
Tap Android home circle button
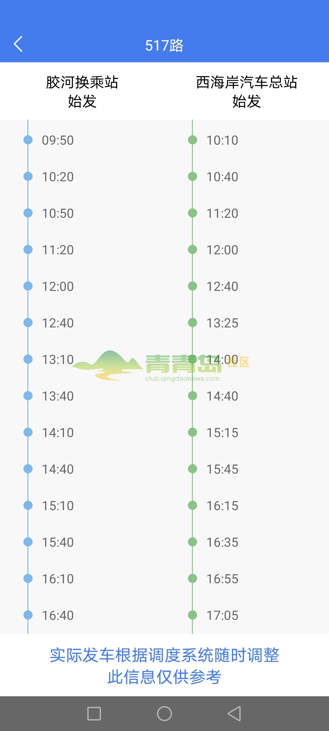(x=164, y=714)
